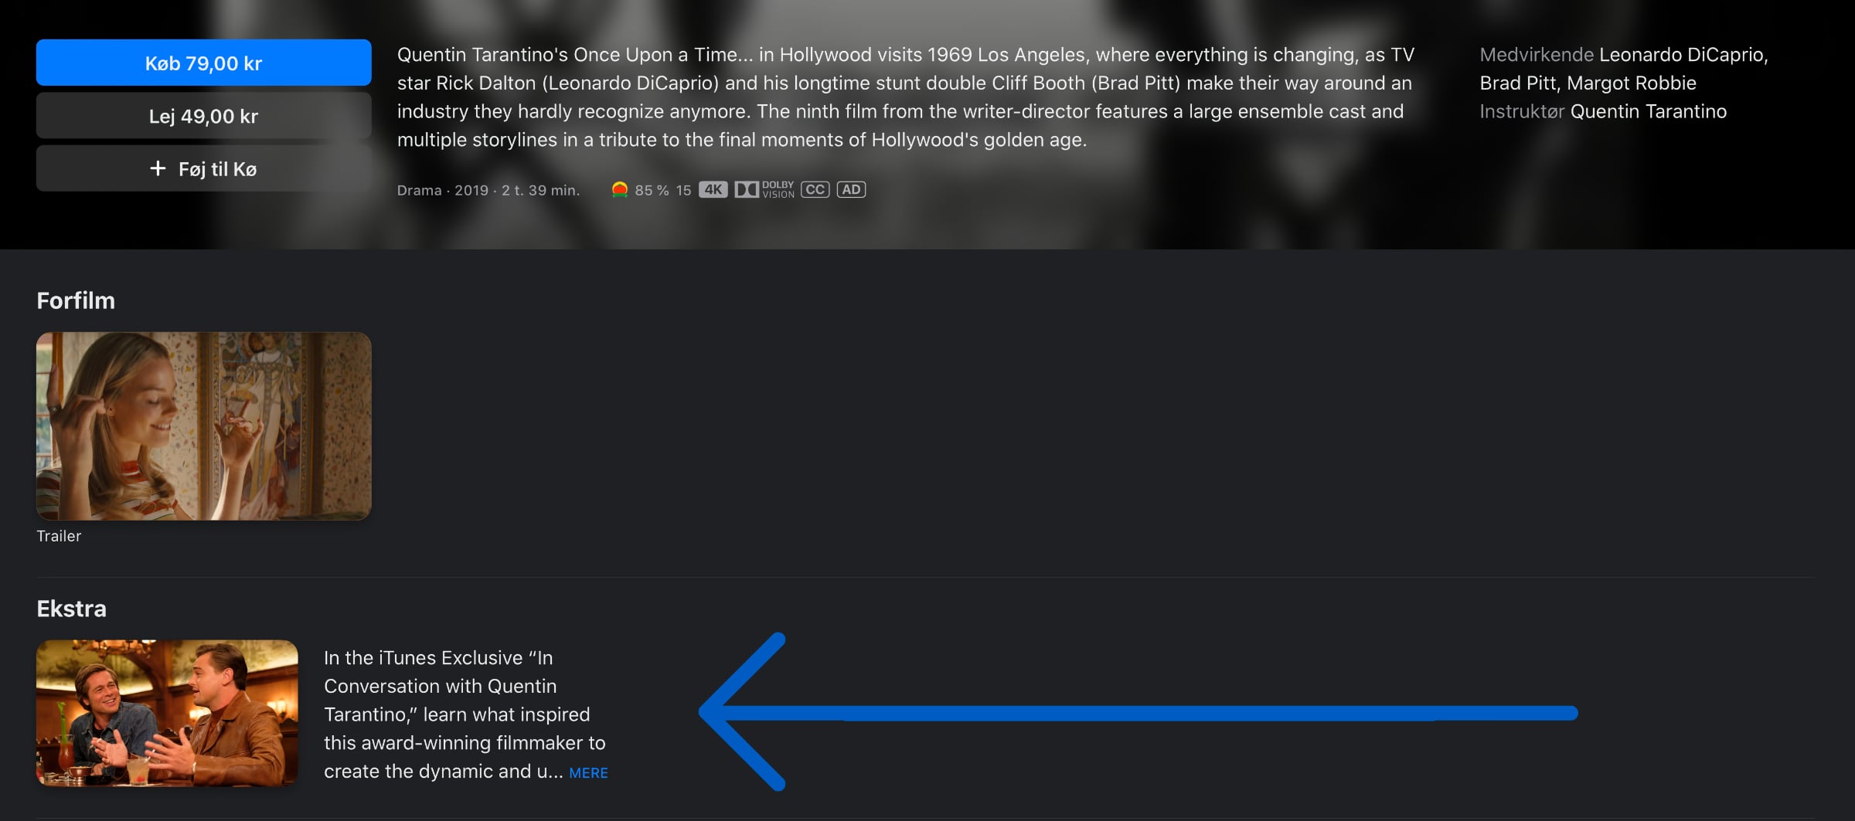Expand the extras description with MERE
Viewport: 1855px width, 821px height.
pyautogui.click(x=588, y=773)
